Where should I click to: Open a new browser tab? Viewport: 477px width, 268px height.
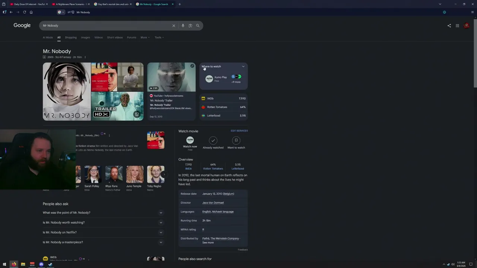[x=180, y=4]
